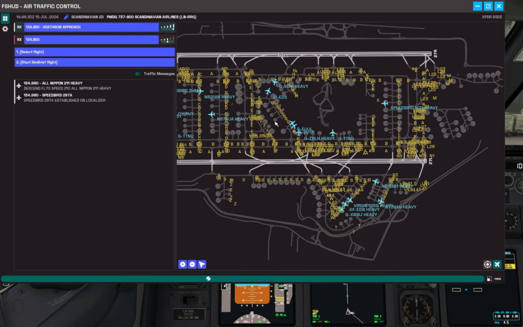Open the 134.980 Heathrow Approach frequency selector
The width and height of the screenshot is (523, 327).
click(x=91, y=27)
